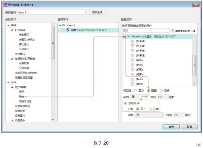Screen dimensions: 203x148
Task: Collapse the 元件 tree group
Action: pos(8,82)
